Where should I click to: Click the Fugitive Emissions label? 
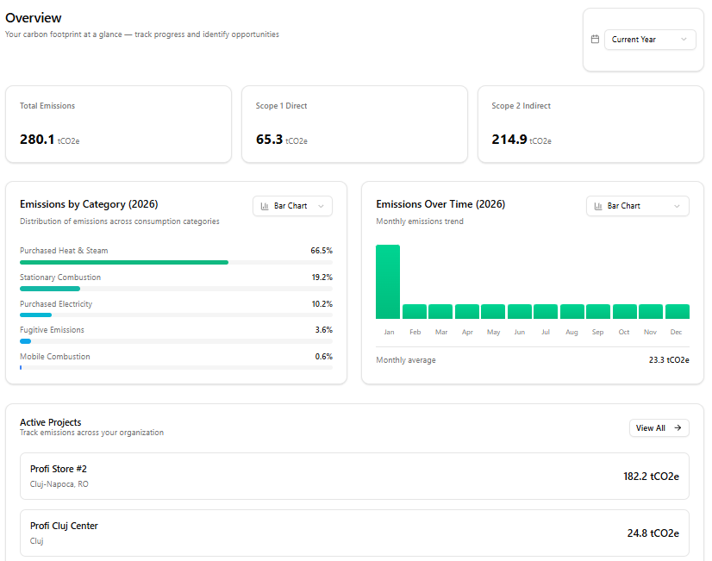click(x=52, y=330)
